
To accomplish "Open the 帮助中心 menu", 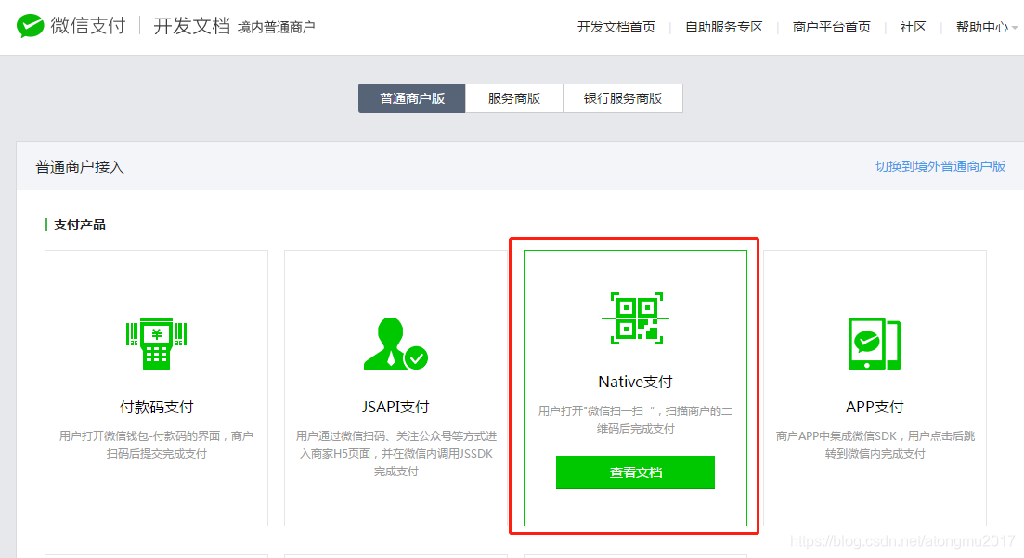I will (x=982, y=27).
